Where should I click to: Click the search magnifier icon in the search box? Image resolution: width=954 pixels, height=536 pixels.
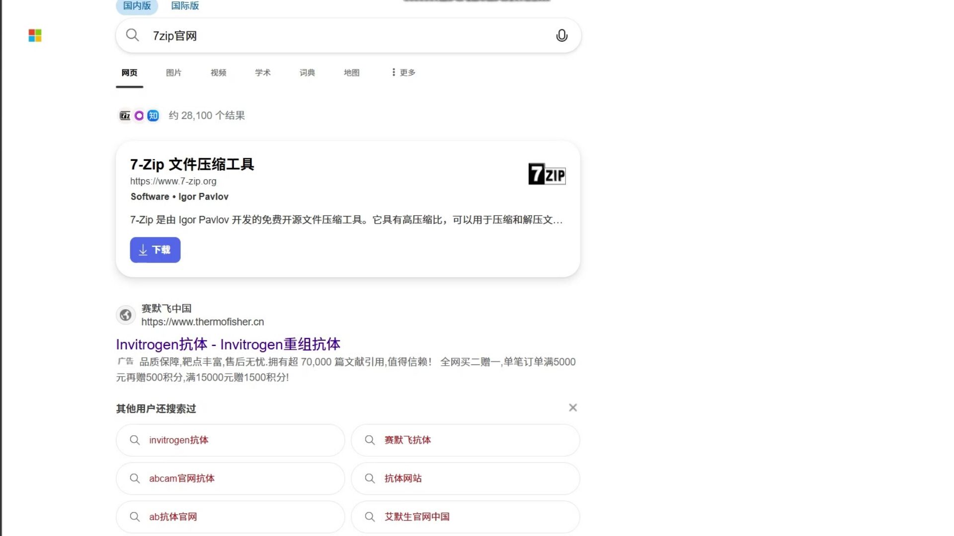[x=132, y=35]
